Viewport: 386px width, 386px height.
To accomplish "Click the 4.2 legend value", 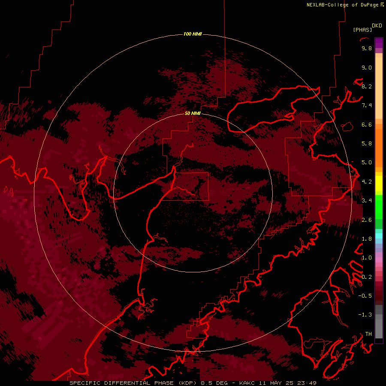I will click(367, 182).
